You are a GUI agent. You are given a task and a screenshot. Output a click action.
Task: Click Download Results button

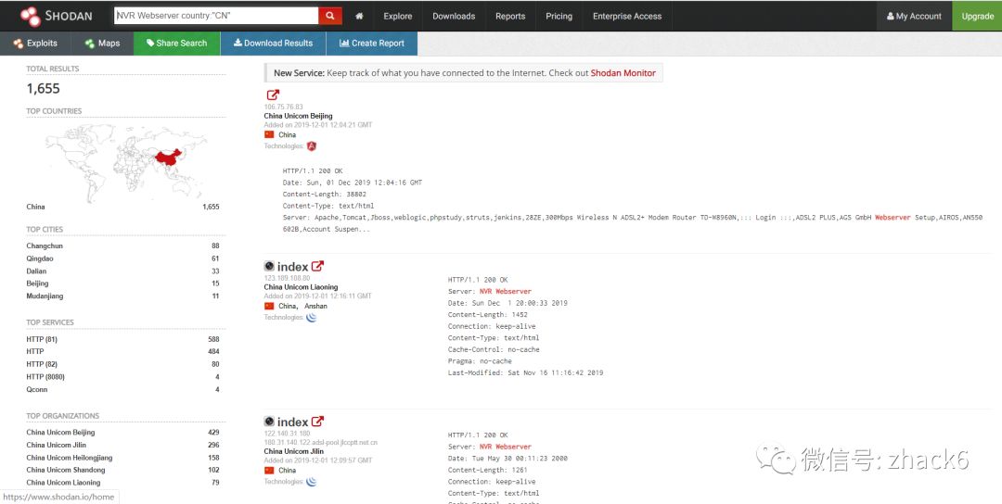pyautogui.click(x=273, y=44)
